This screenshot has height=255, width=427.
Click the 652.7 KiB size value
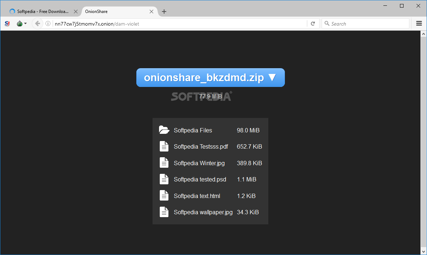click(x=250, y=146)
